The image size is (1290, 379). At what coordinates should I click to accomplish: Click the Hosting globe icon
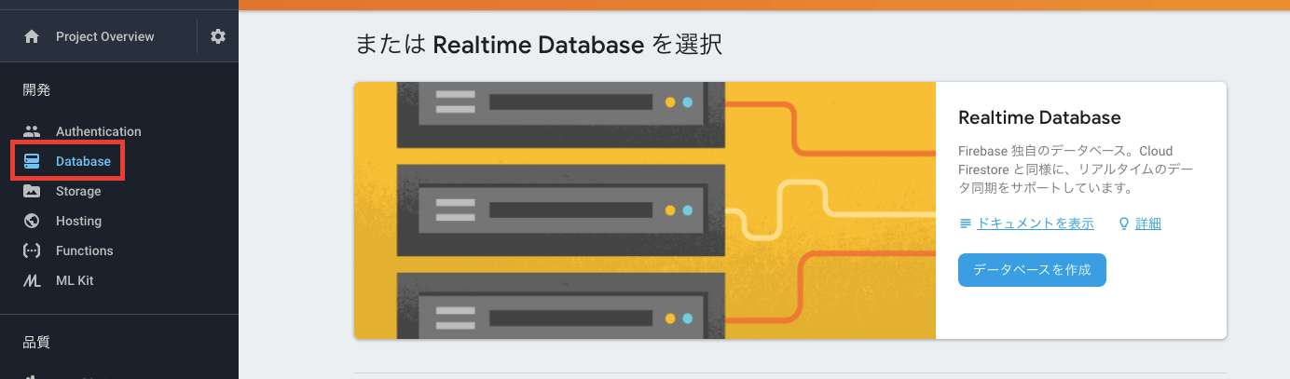tap(32, 221)
